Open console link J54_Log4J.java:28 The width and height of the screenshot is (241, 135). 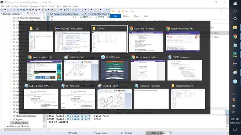[x=78, y=119]
